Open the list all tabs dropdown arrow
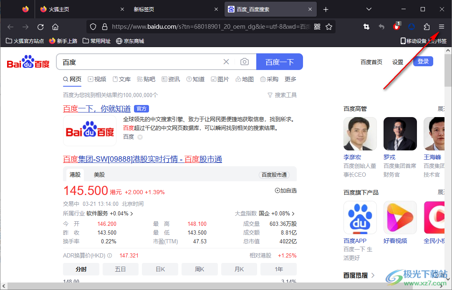The width and height of the screenshot is (452, 290). 369,9
